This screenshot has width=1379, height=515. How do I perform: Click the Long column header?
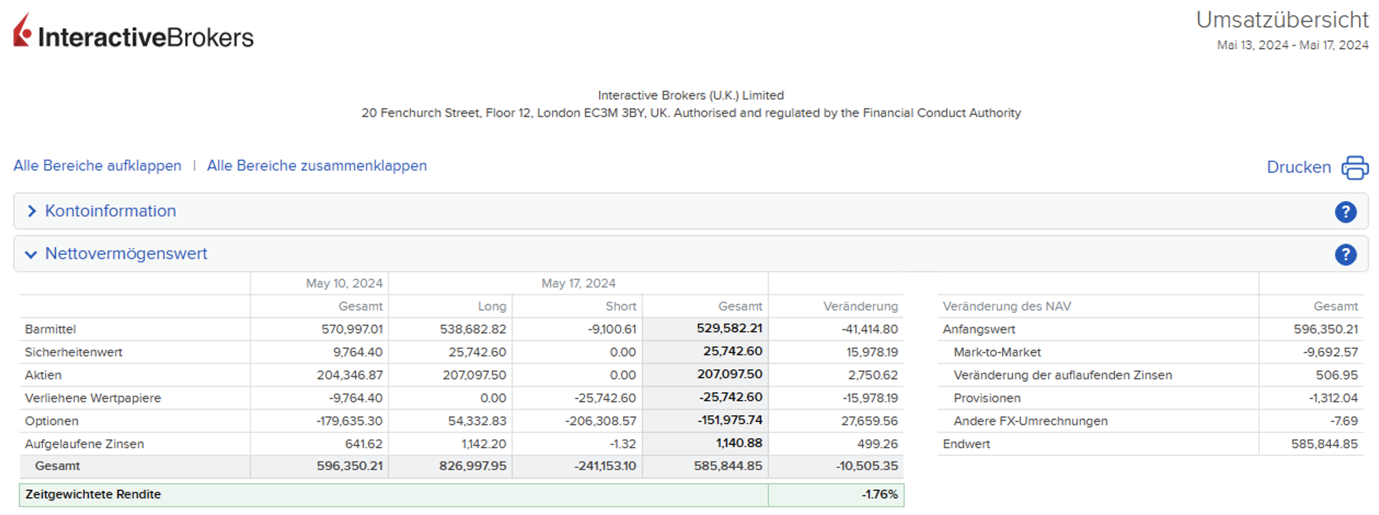tap(492, 306)
